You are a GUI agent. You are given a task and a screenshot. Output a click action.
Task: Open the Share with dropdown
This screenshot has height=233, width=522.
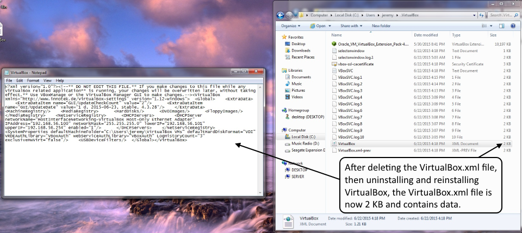coord(352,26)
